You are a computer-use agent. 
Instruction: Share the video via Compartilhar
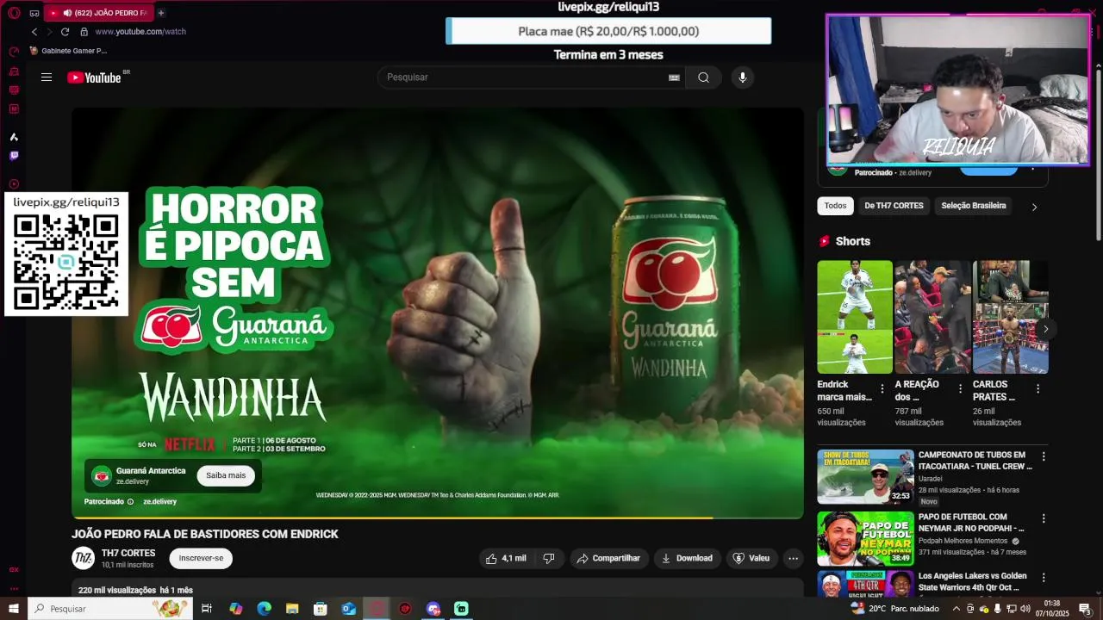(x=608, y=558)
